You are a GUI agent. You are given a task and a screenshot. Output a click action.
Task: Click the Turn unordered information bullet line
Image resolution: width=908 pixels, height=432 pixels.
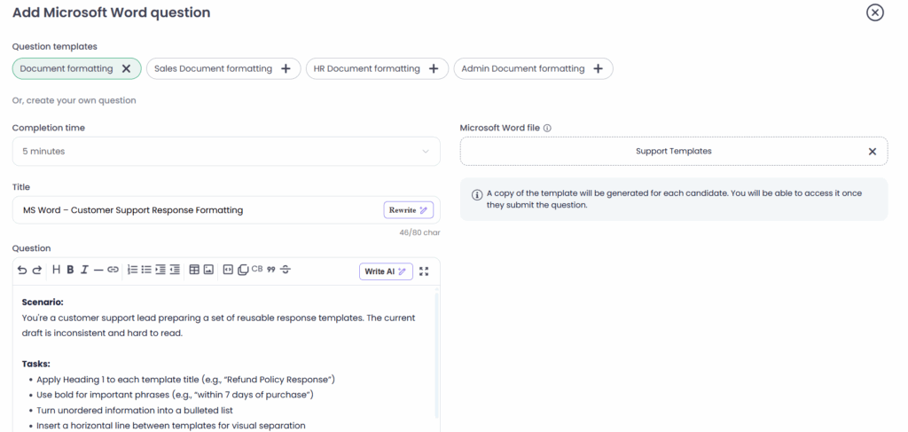(x=135, y=411)
